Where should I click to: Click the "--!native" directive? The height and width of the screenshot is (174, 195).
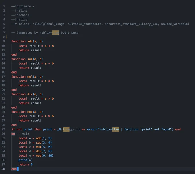click(x=19, y=20)
